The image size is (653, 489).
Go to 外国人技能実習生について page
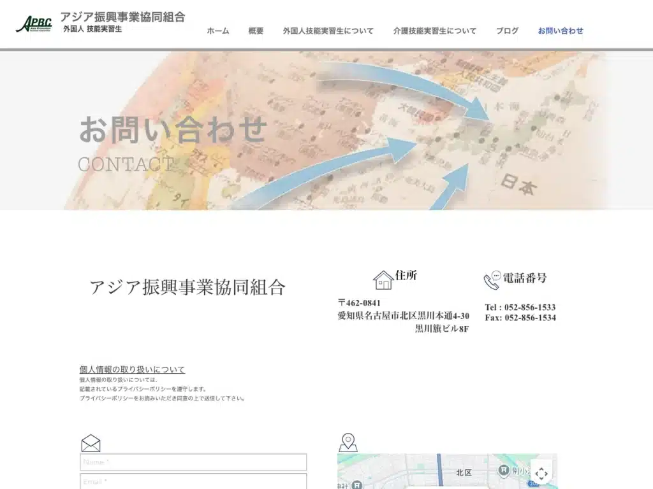[x=328, y=31]
